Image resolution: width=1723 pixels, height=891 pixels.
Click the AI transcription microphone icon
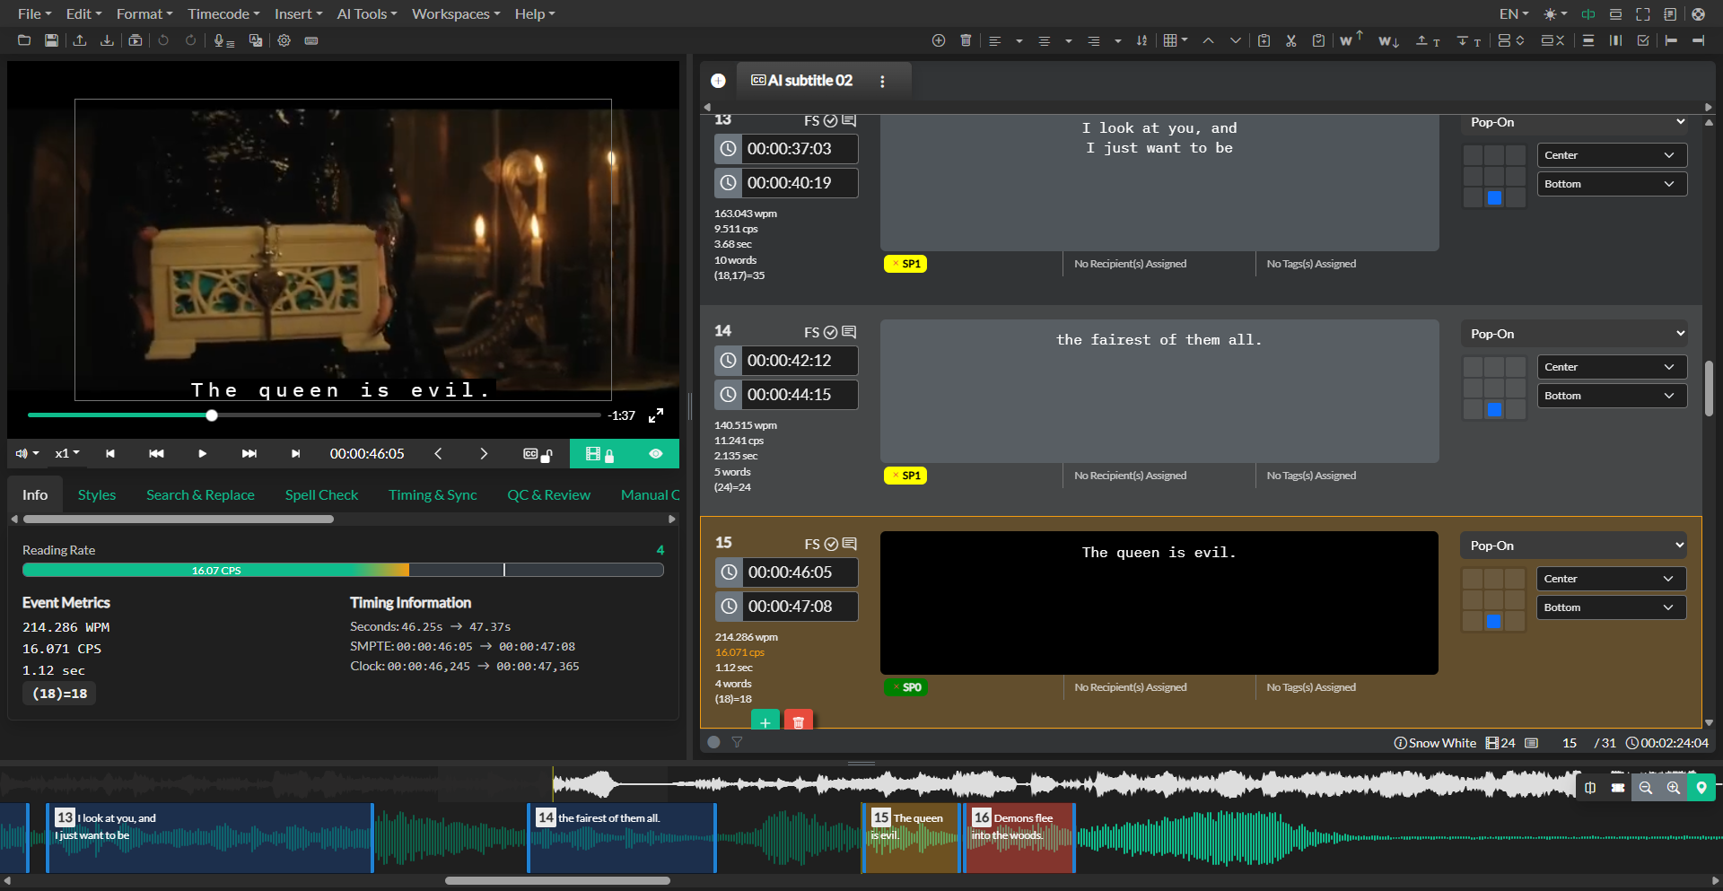pyautogui.click(x=223, y=40)
